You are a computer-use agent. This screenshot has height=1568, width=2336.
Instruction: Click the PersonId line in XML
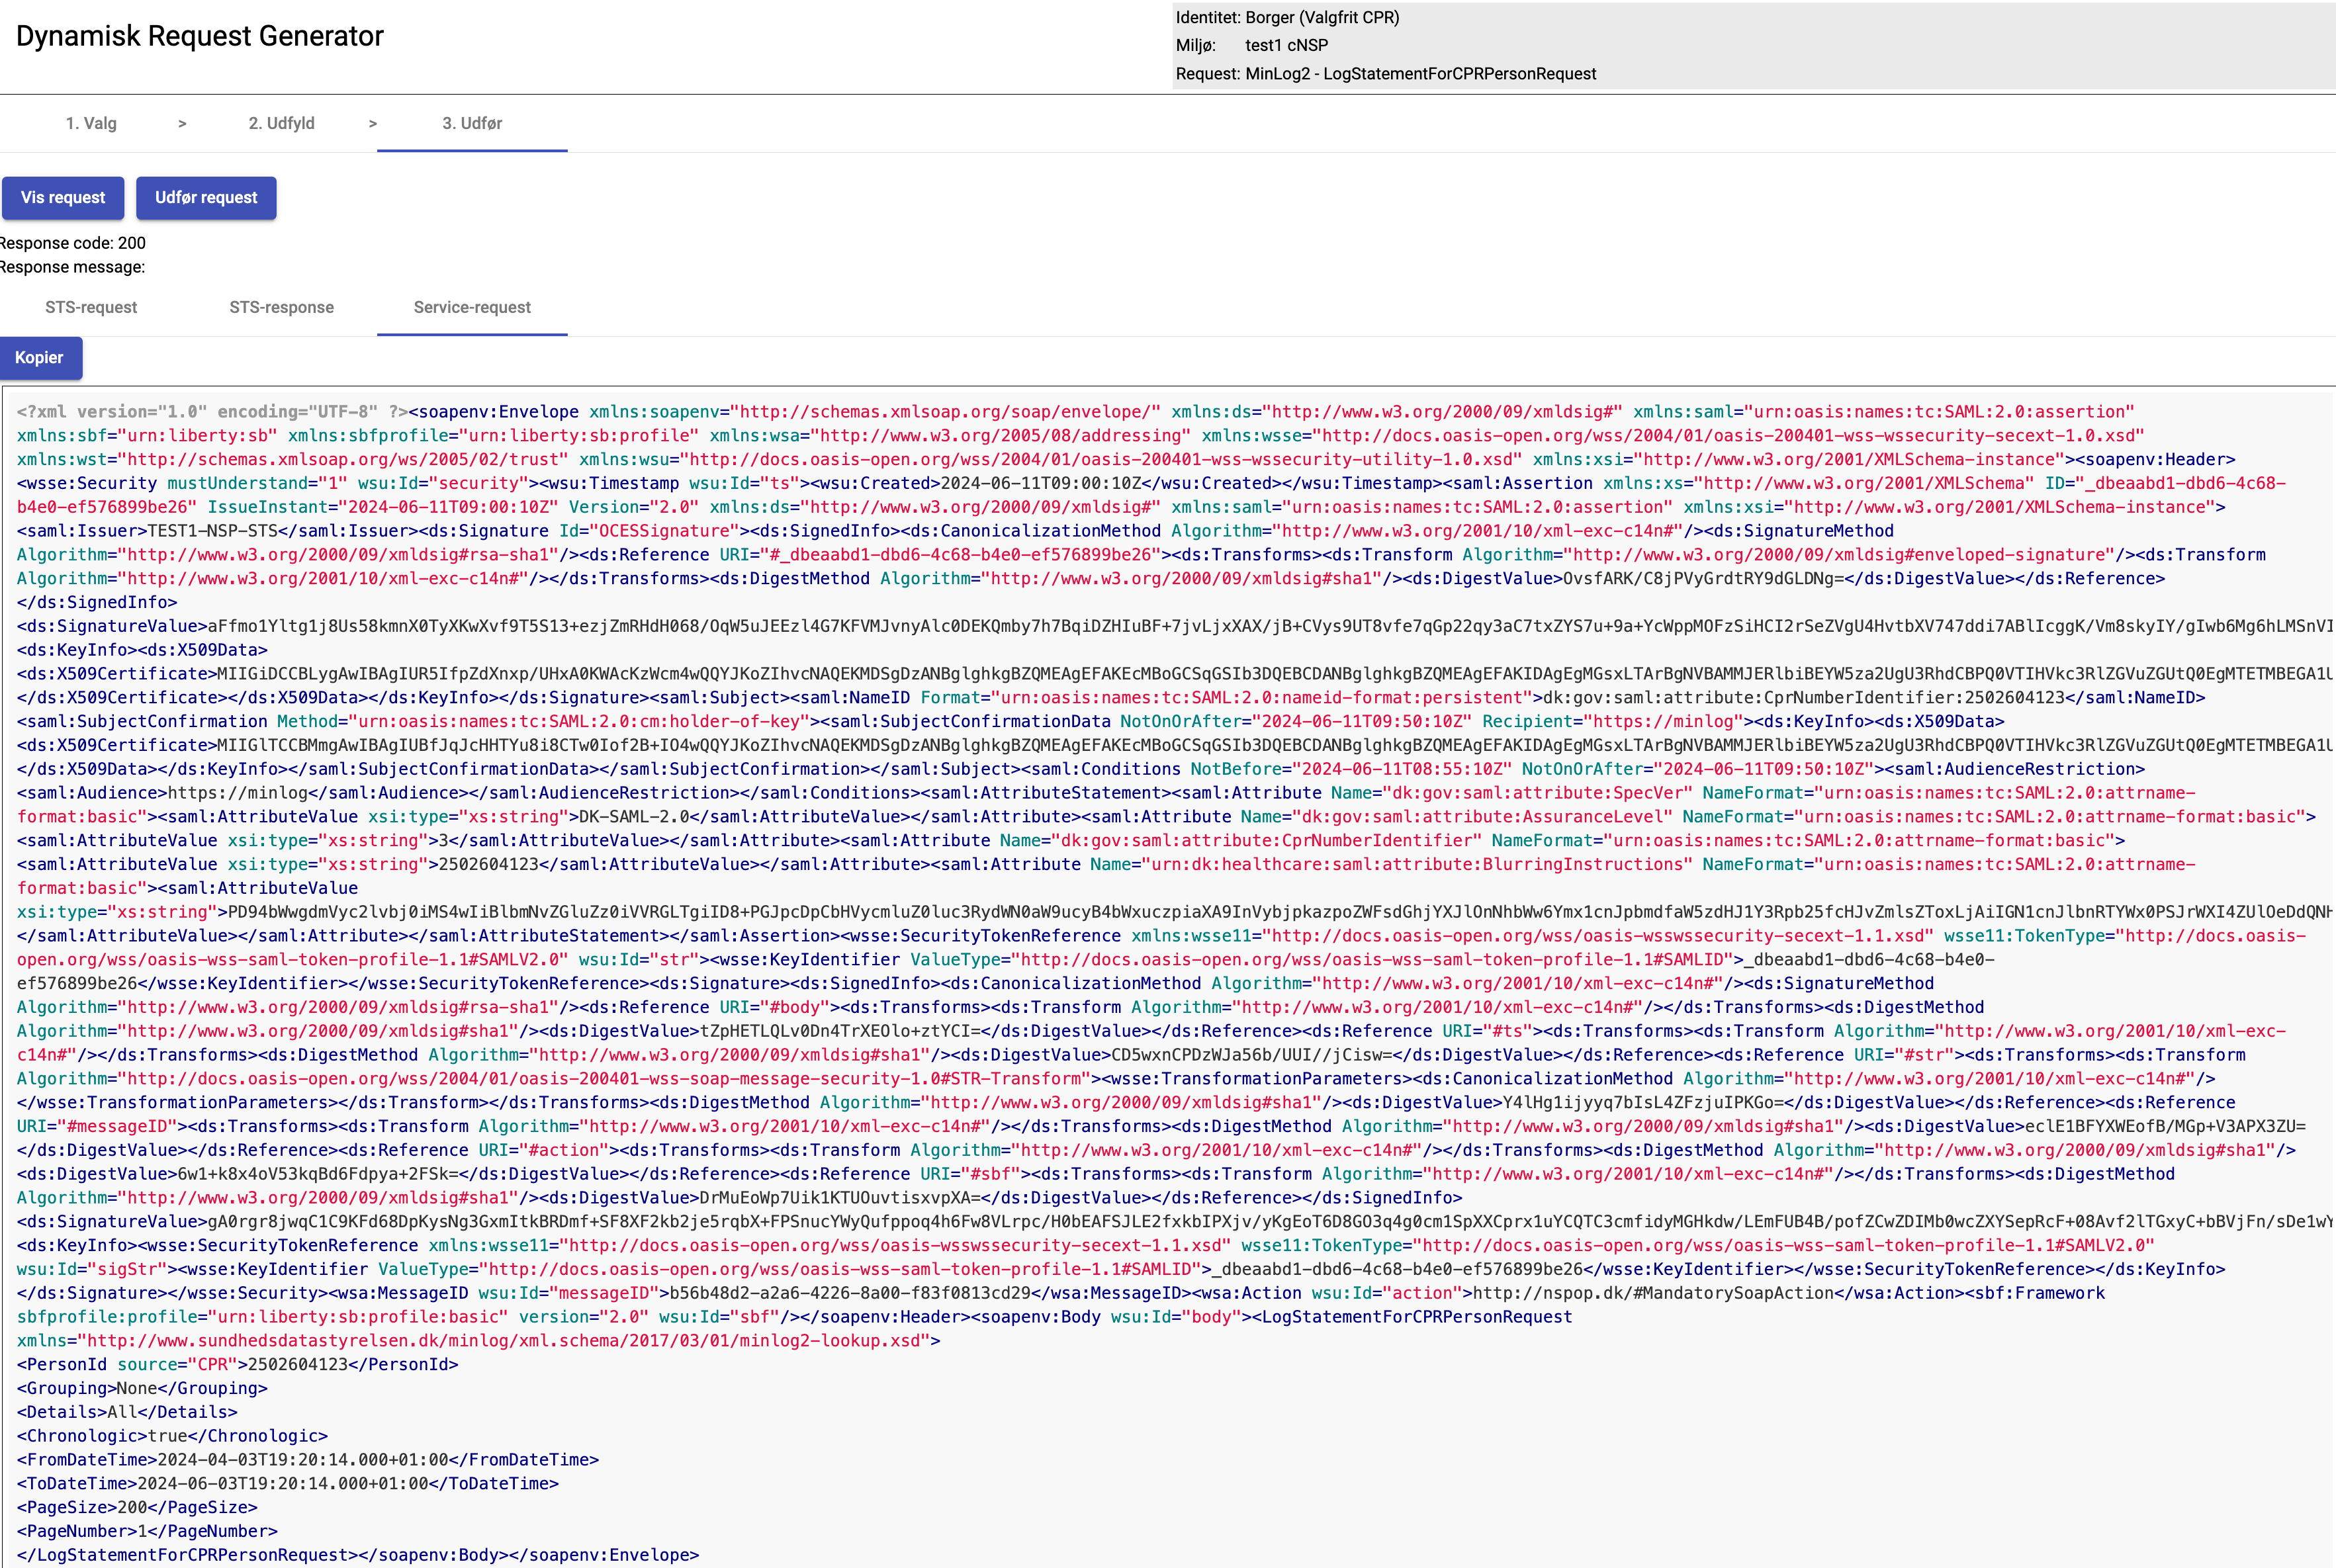tap(238, 1365)
